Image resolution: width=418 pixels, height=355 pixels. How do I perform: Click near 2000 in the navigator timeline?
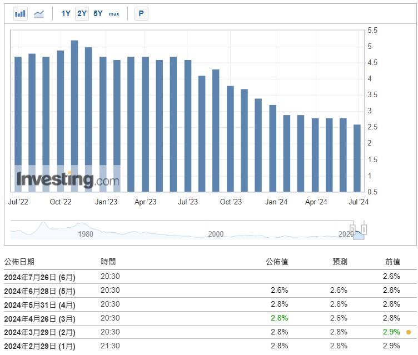click(x=216, y=234)
